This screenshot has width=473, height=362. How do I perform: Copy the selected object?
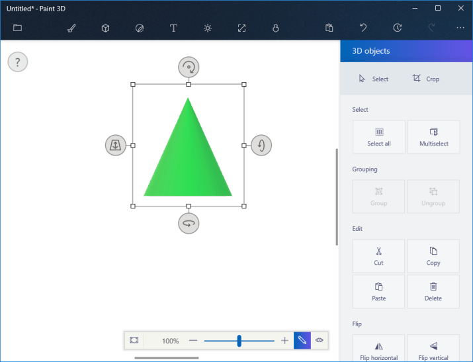pos(433,256)
